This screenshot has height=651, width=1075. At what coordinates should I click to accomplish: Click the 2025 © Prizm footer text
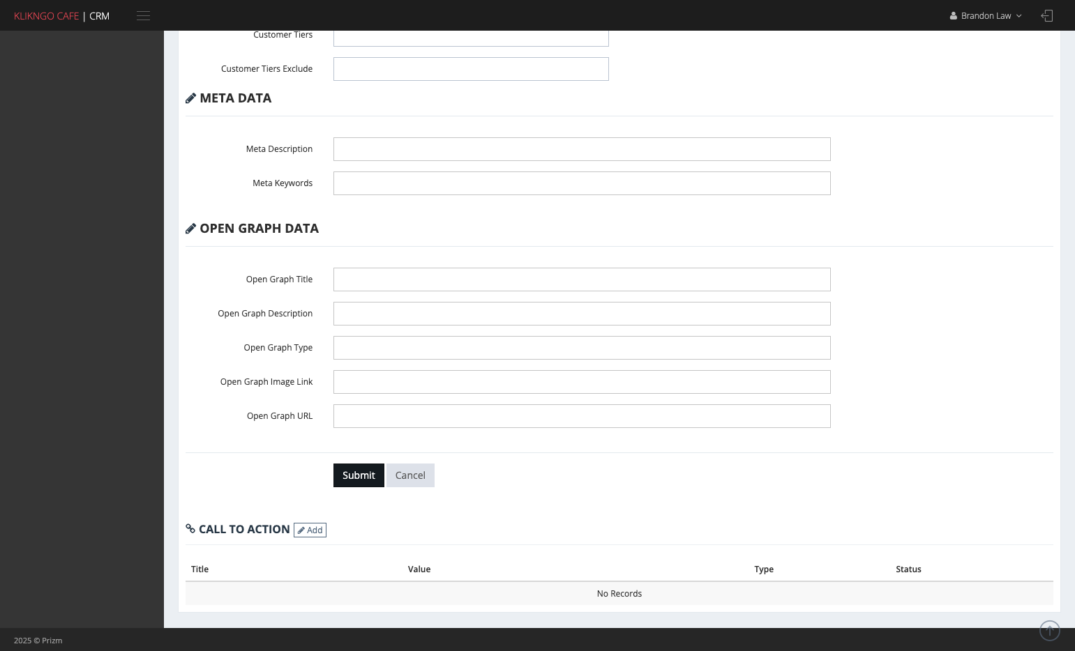pos(38,641)
